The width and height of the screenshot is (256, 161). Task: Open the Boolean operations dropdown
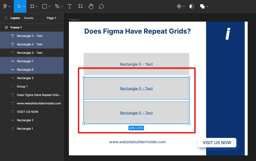(x=207, y=6)
